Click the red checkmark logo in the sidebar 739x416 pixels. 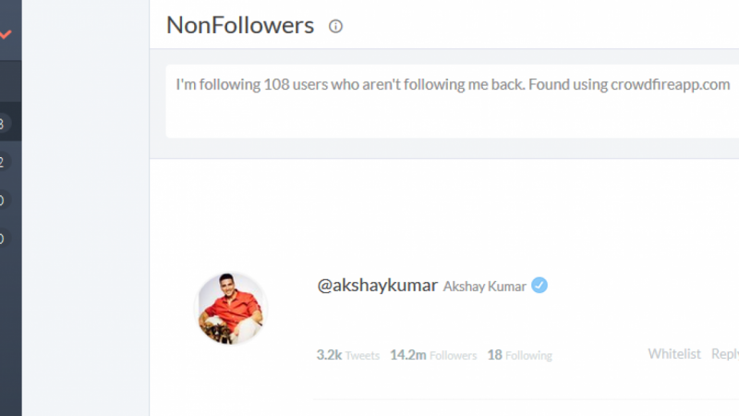6,34
